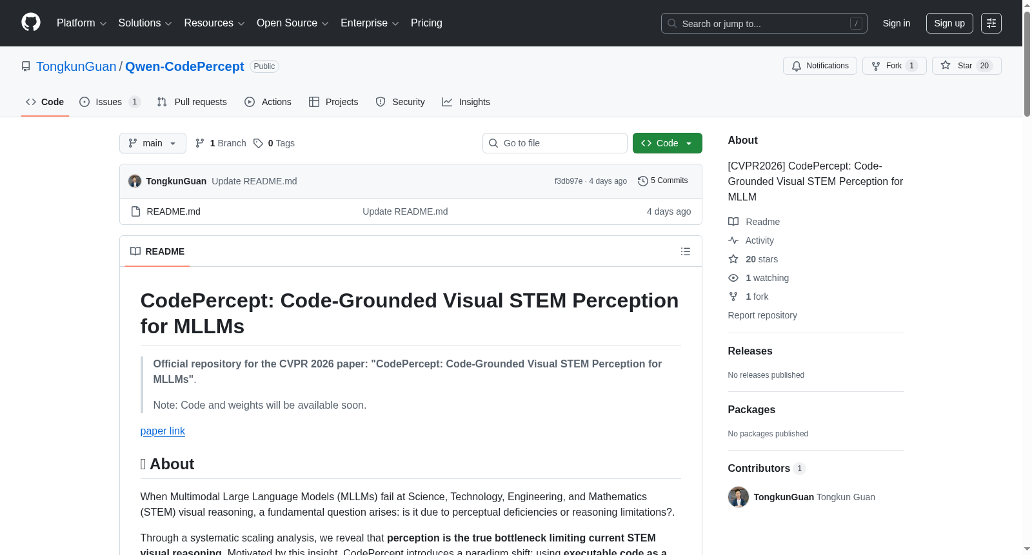
Task: Click the bell icon for notifications
Action: click(x=797, y=66)
